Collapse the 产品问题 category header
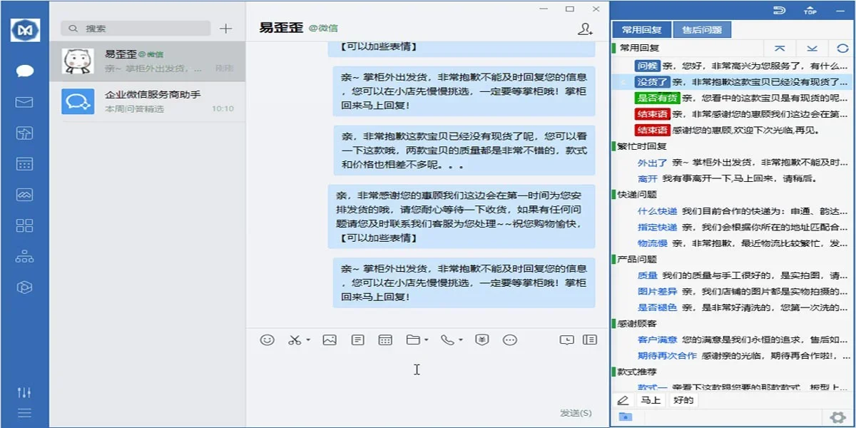Image resolution: width=856 pixels, height=428 pixels. (x=638, y=259)
